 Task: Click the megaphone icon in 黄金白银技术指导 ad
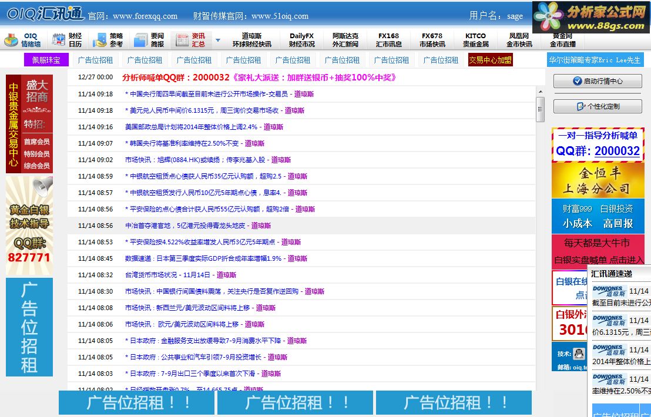coord(43,186)
